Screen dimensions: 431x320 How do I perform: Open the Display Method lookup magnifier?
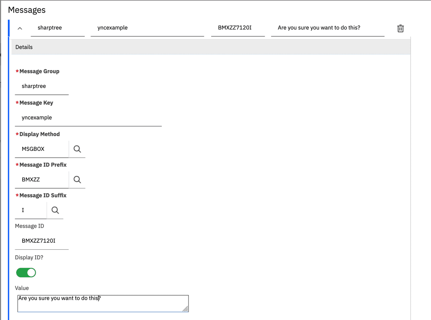click(78, 149)
